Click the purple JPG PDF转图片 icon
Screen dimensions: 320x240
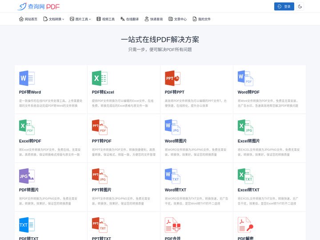pos(27,176)
